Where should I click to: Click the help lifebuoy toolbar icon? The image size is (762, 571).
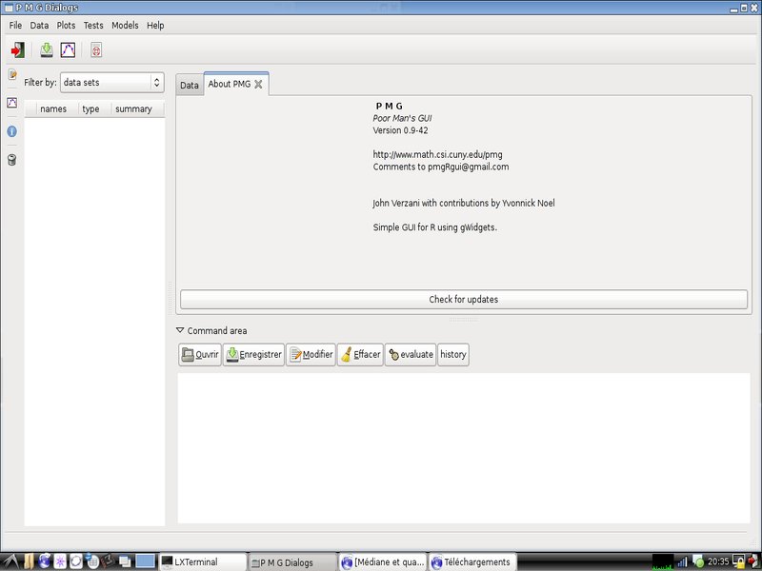pyautogui.click(x=96, y=50)
